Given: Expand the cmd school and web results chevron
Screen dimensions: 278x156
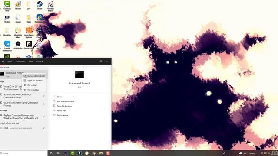Looking at the screenshot, I should 44,128.
